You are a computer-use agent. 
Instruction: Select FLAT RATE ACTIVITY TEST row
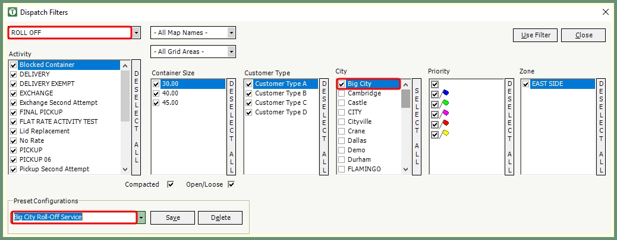click(59, 121)
